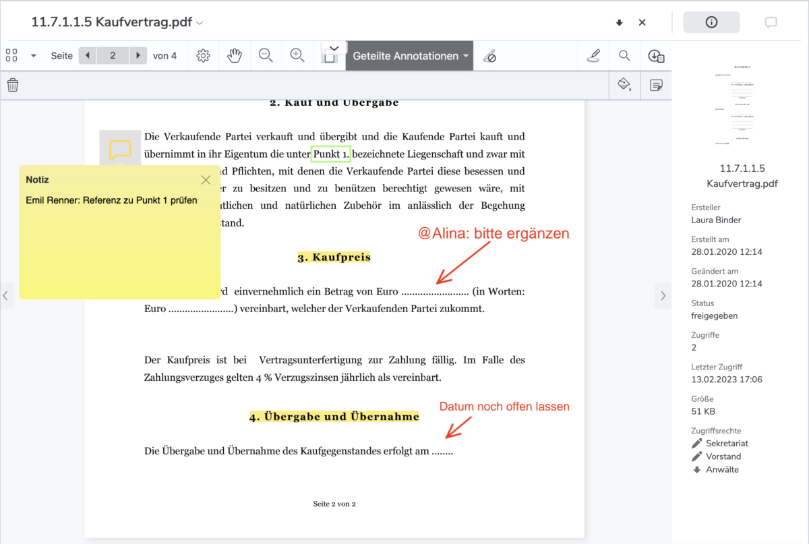This screenshot has width=809, height=544.
Task: Zoom in on the document
Action: click(x=297, y=56)
